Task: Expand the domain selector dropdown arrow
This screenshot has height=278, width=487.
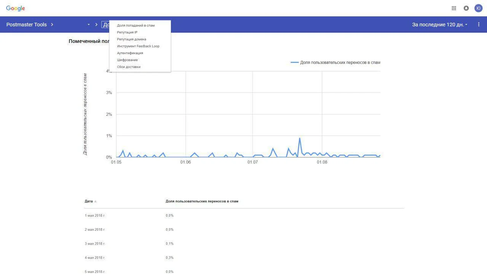Action: pyautogui.click(x=89, y=25)
